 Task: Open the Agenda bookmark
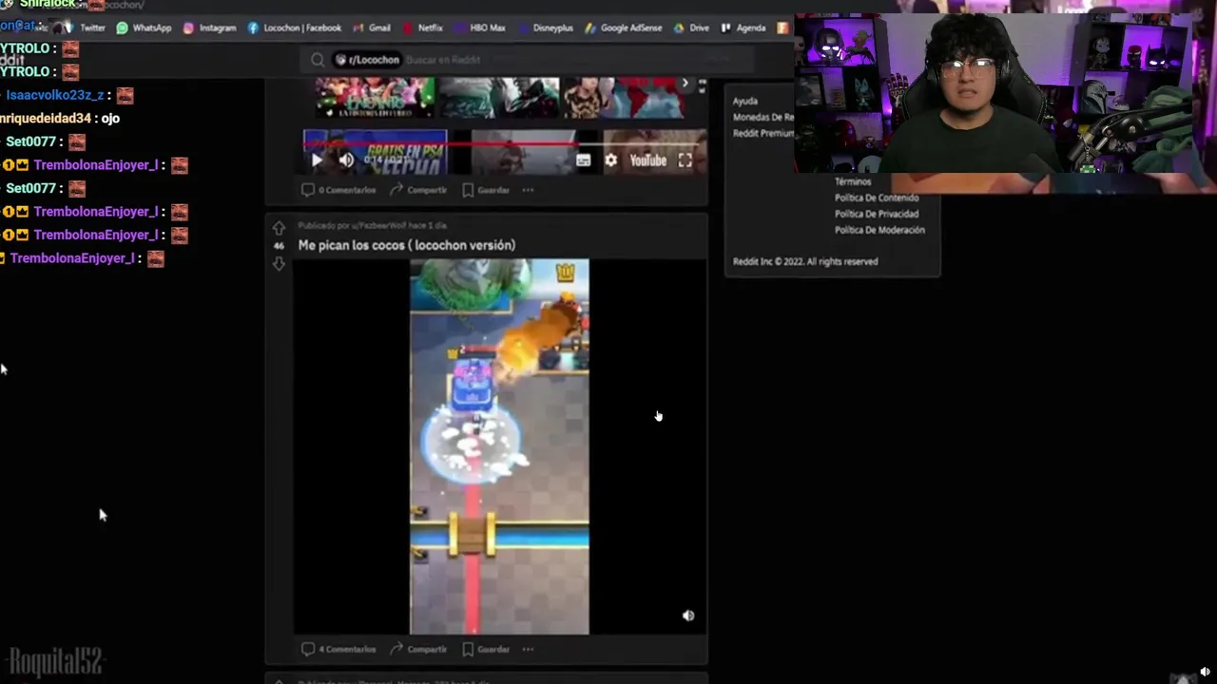pyautogui.click(x=744, y=28)
